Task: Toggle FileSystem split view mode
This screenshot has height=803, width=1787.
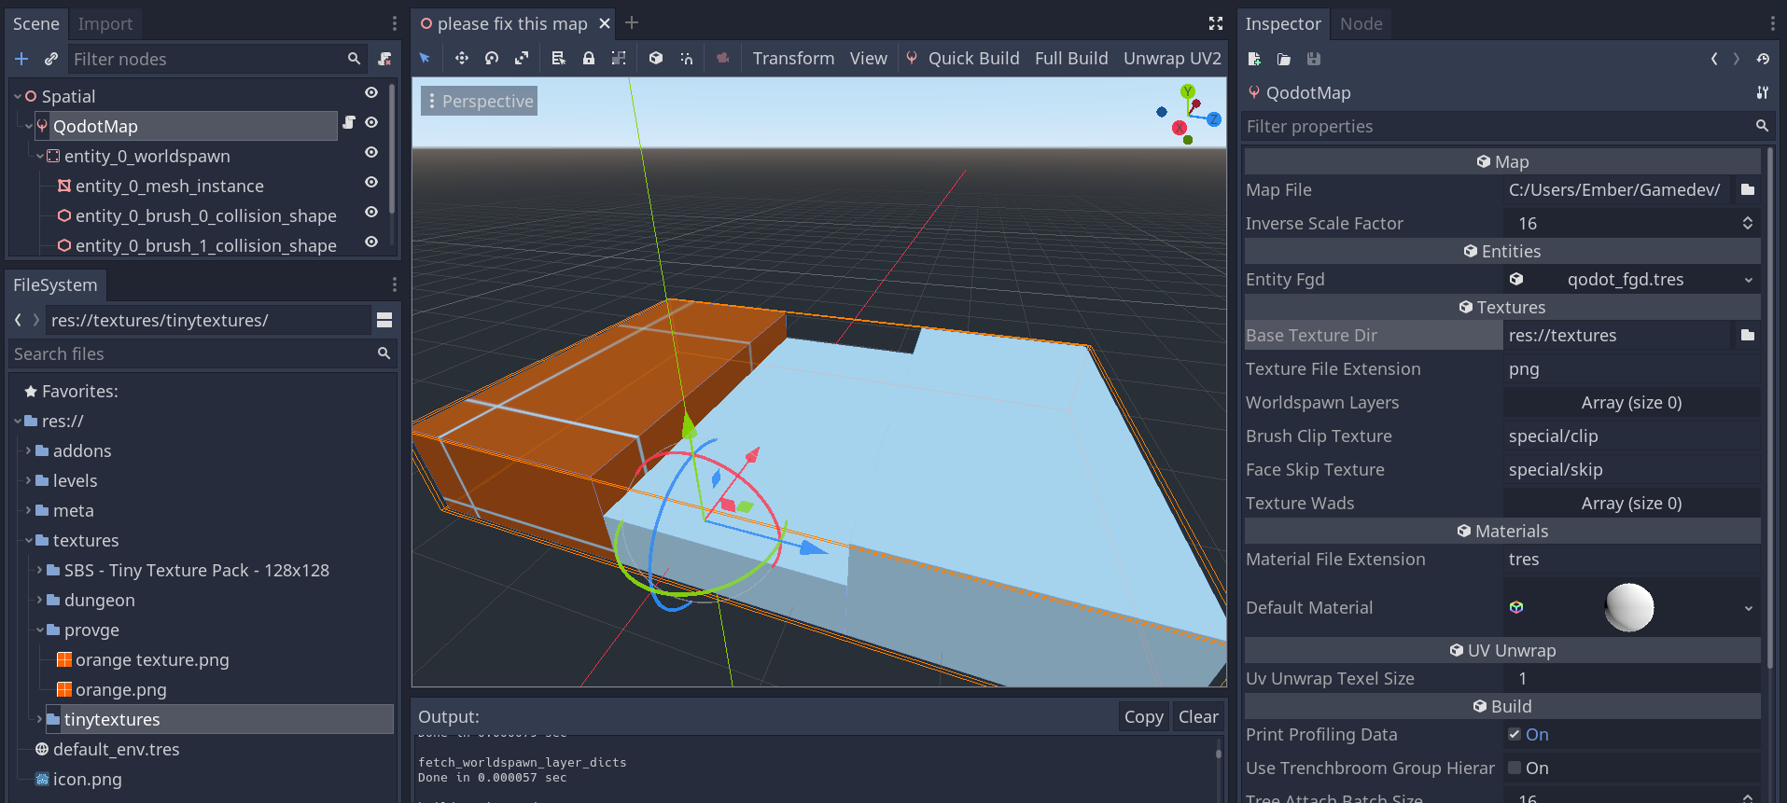Action: point(384,320)
